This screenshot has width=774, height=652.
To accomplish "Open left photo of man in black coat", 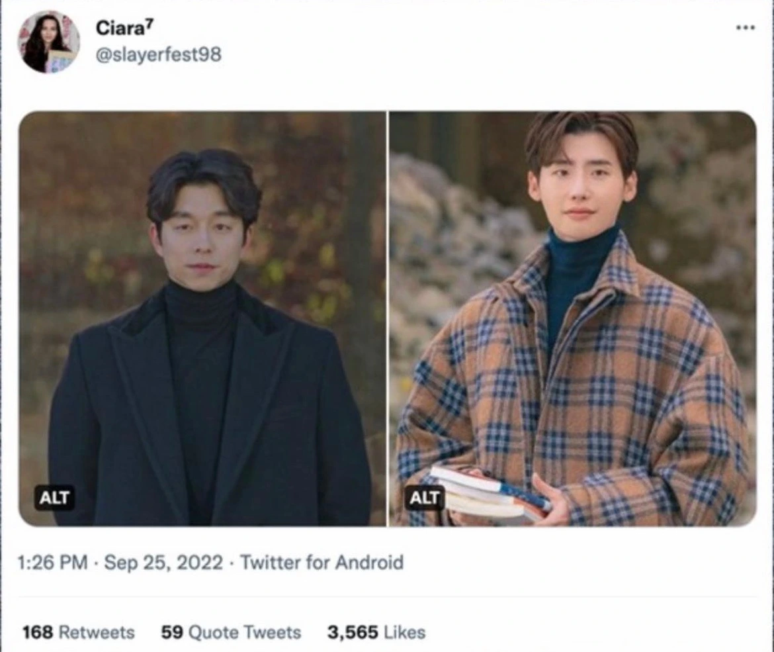I will point(202,318).
